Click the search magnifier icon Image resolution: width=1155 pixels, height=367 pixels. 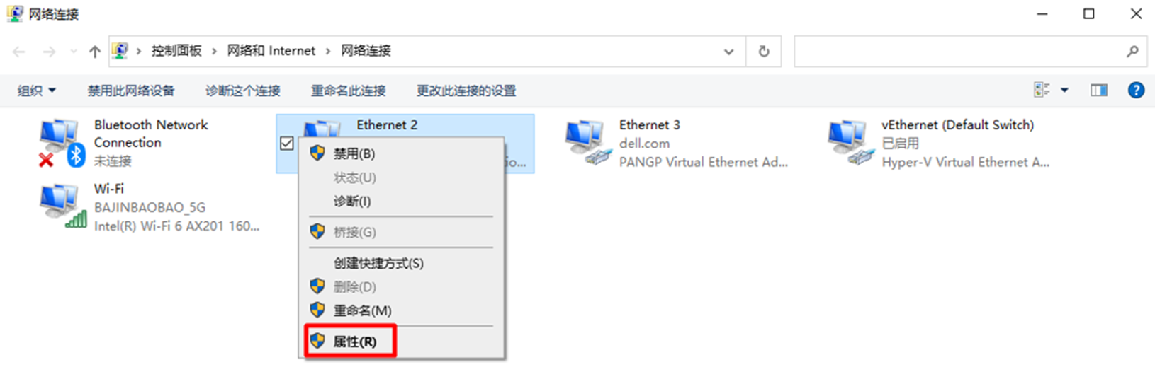click(1132, 51)
